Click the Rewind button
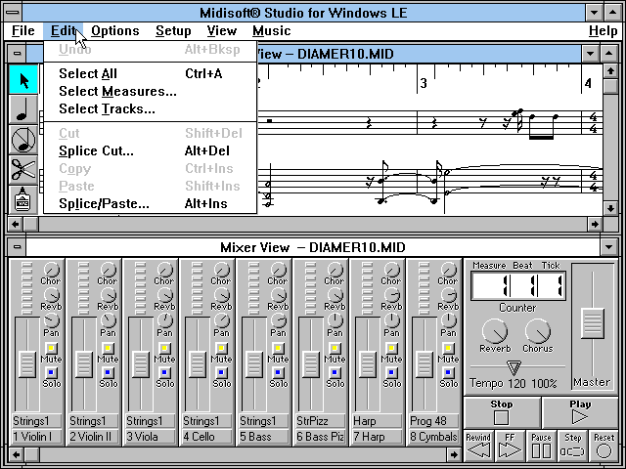The width and height of the screenshot is (626, 469). (478, 446)
